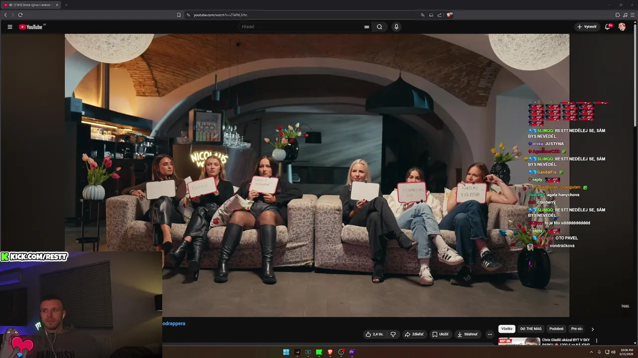This screenshot has width=638, height=358.
Task: Open the on-screen keyboard in search box
Action: [x=367, y=27]
